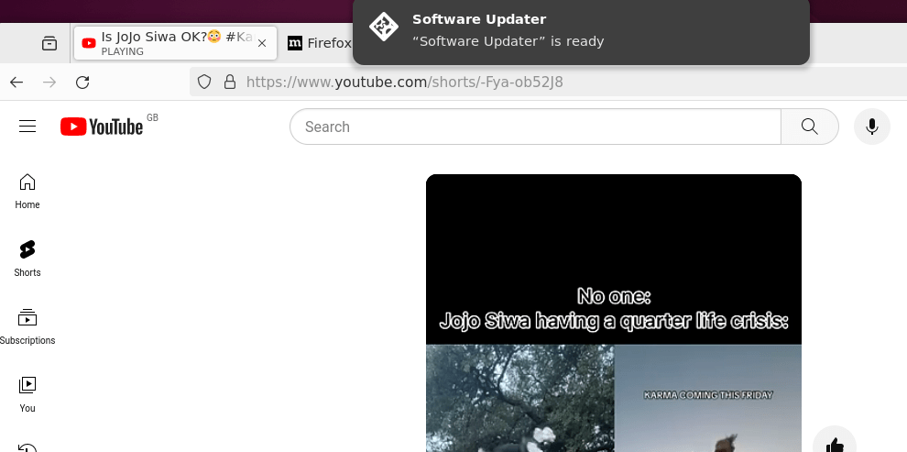907x452 pixels.
Task: Open History in the sidebar
Action: (27, 447)
